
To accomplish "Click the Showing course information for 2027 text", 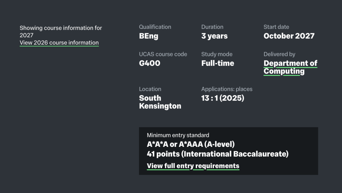I will [61, 31].
